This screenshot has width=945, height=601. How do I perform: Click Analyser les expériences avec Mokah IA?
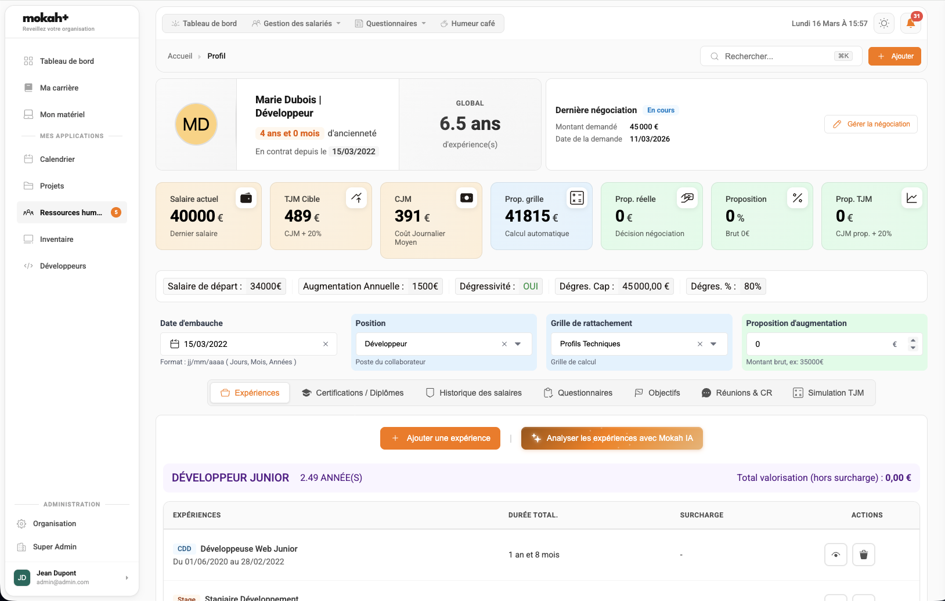[x=612, y=438]
